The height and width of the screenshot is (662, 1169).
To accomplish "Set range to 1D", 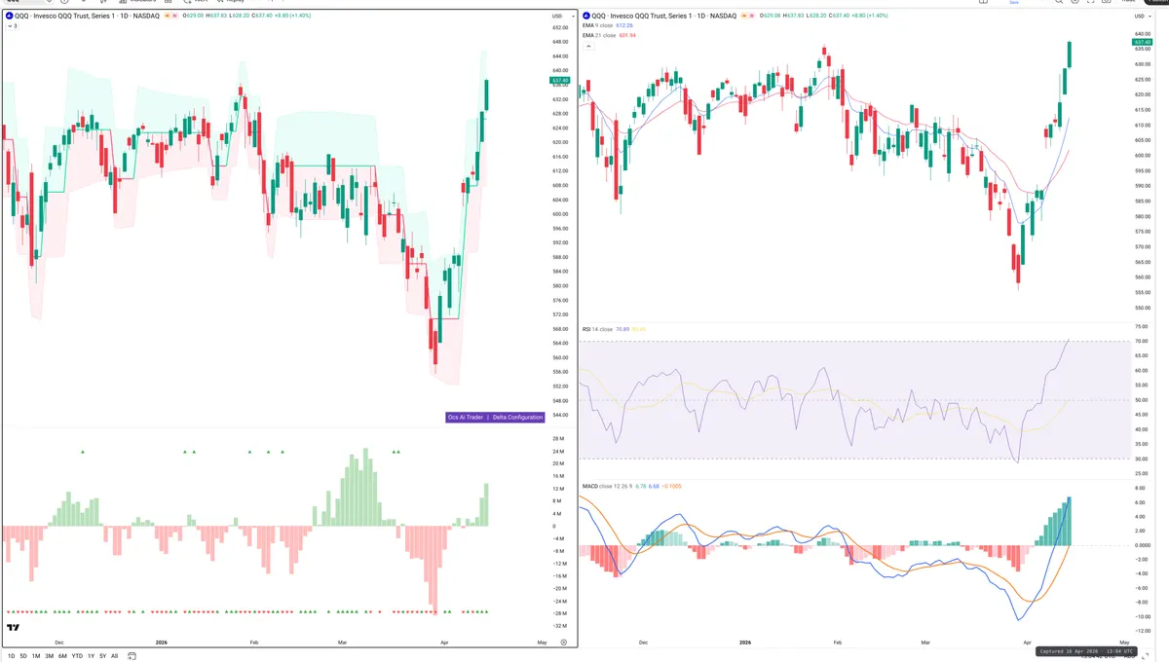I will coord(12,656).
